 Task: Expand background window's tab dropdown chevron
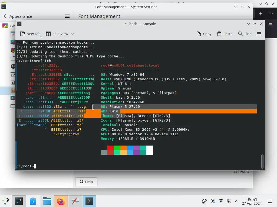pyautogui.click(x=272, y=13)
